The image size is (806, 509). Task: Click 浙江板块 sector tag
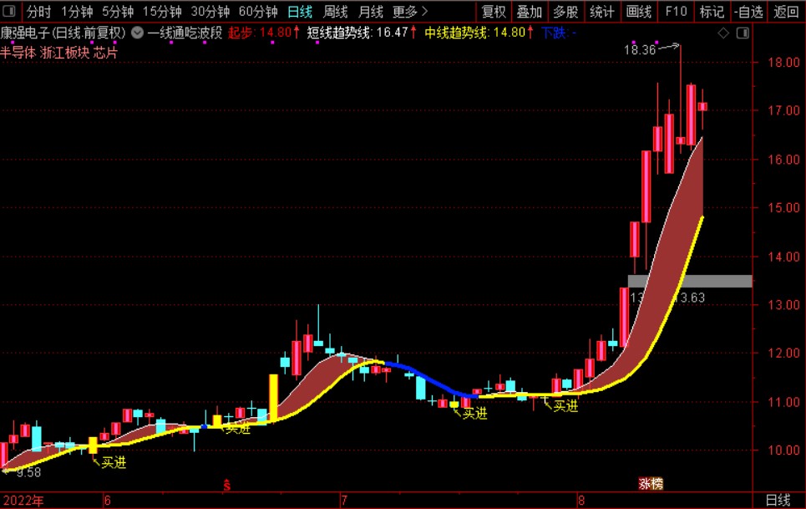[65, 53]
